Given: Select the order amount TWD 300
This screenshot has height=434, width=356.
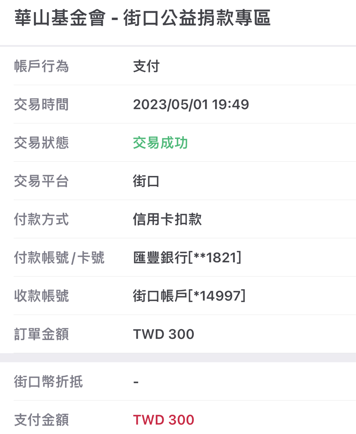Looking at the screenshot, I should 164,334.
